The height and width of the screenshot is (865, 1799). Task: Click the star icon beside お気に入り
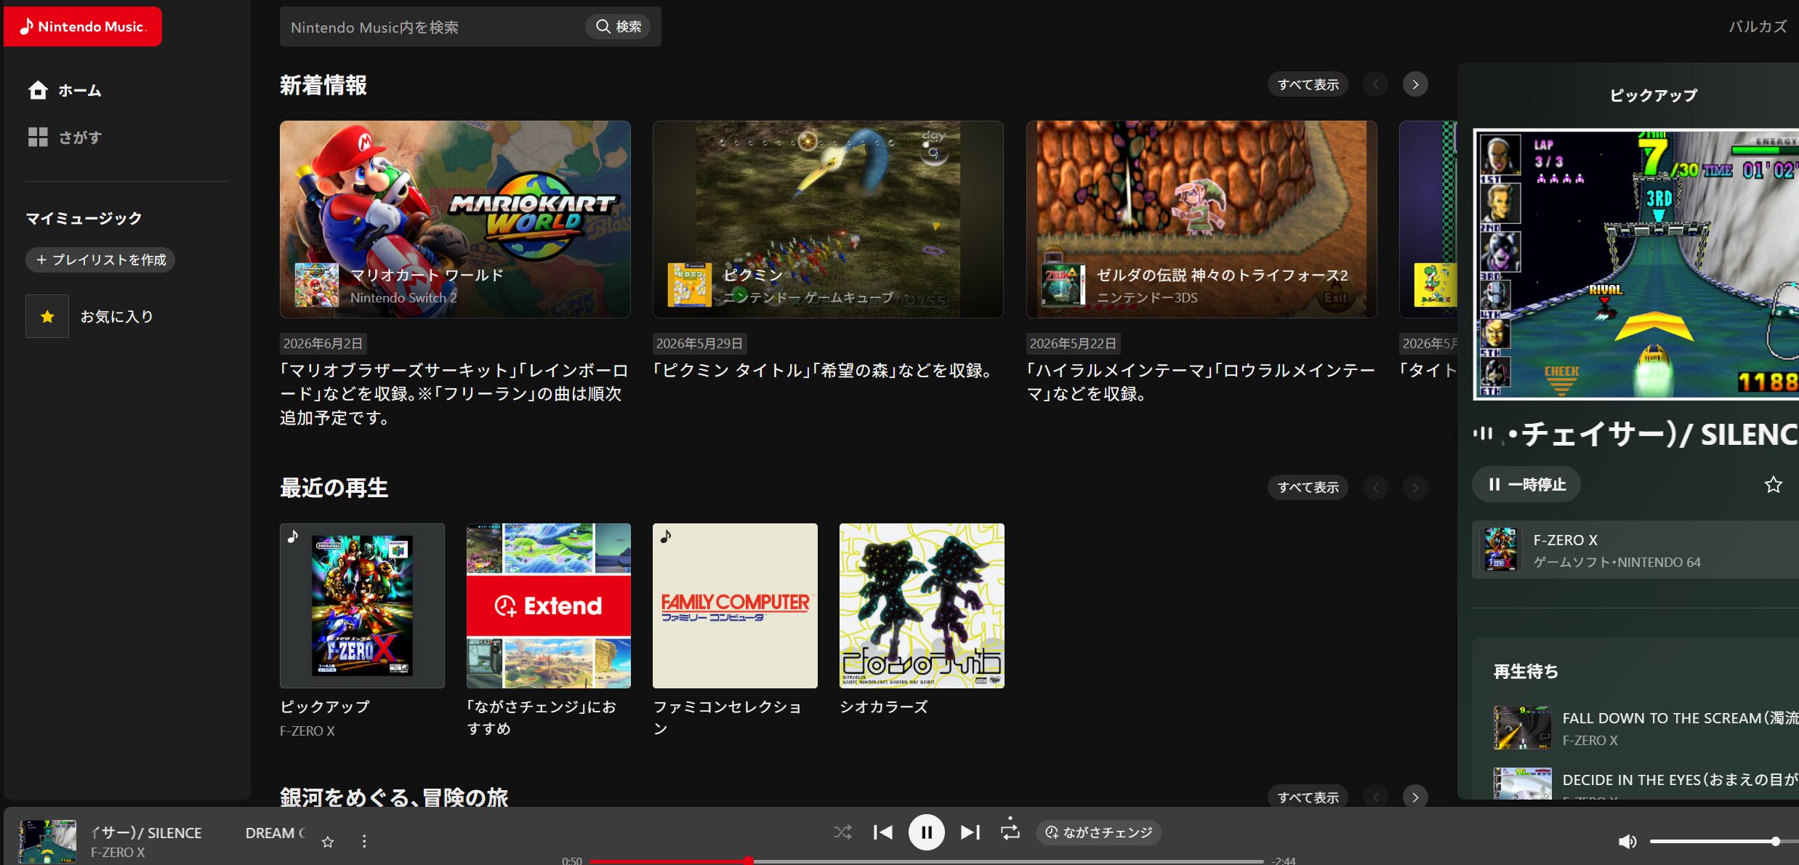(47, 316)
